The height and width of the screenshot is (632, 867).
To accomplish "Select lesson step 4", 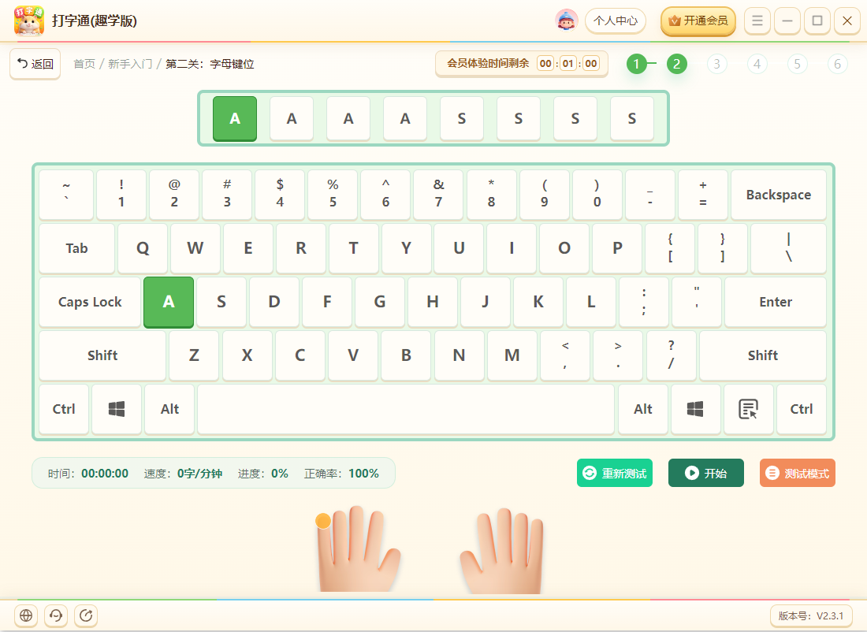I will (x=757, y=64).
